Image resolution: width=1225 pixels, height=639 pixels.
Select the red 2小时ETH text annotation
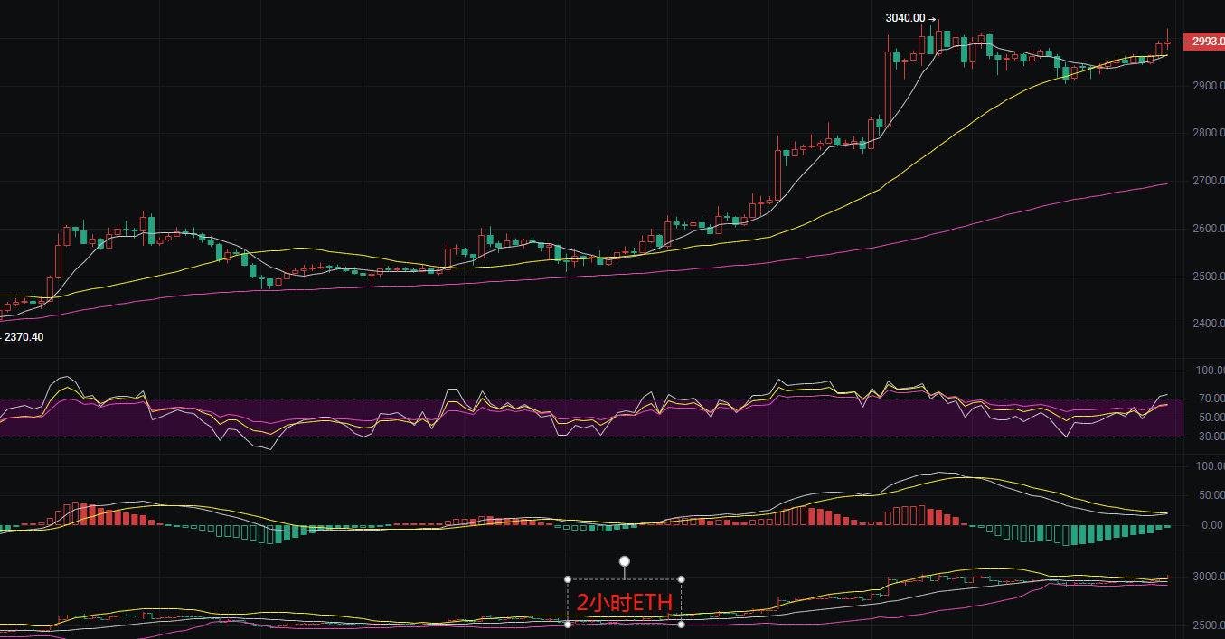(x=624, y=603)
